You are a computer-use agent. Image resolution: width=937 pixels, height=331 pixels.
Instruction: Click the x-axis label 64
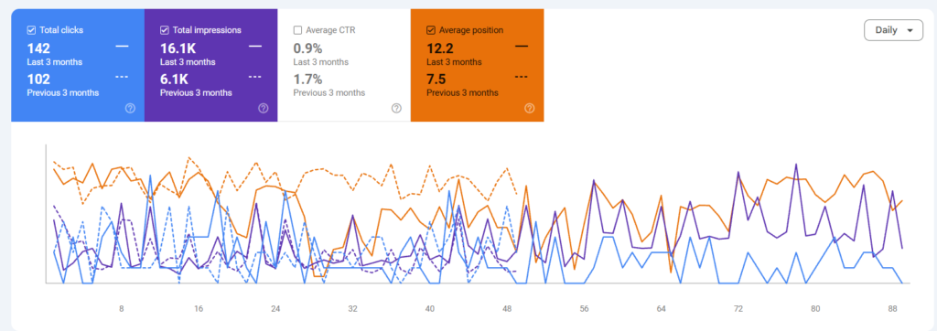pos(662,309)
